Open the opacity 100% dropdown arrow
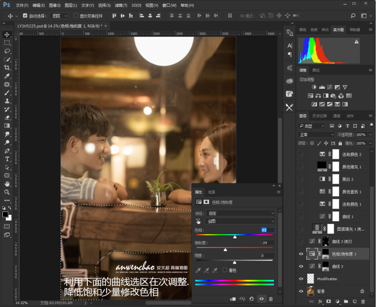376x307 pixels. [370, 135]
